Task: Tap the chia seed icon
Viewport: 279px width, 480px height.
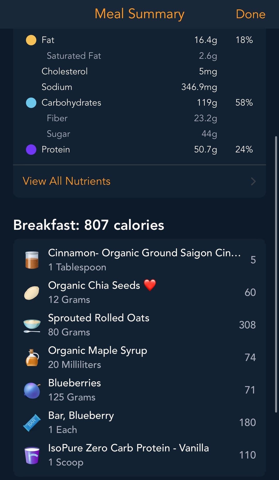Action: coord(32,293)
